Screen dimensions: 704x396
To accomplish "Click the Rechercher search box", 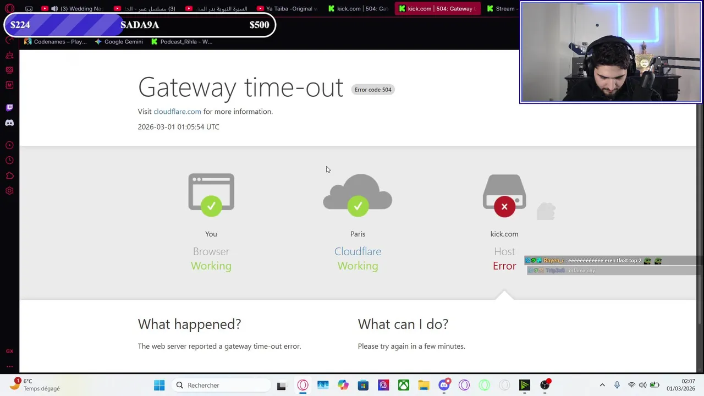I will (x=222, y=385).
